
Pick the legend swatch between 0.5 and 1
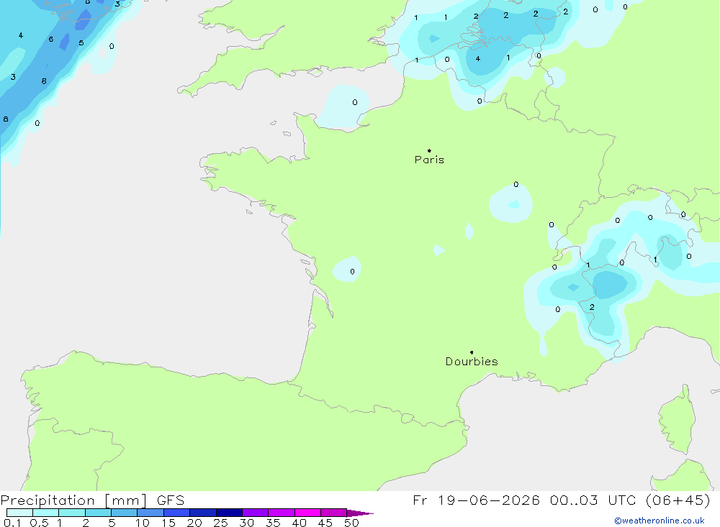[x=46, y=513]
